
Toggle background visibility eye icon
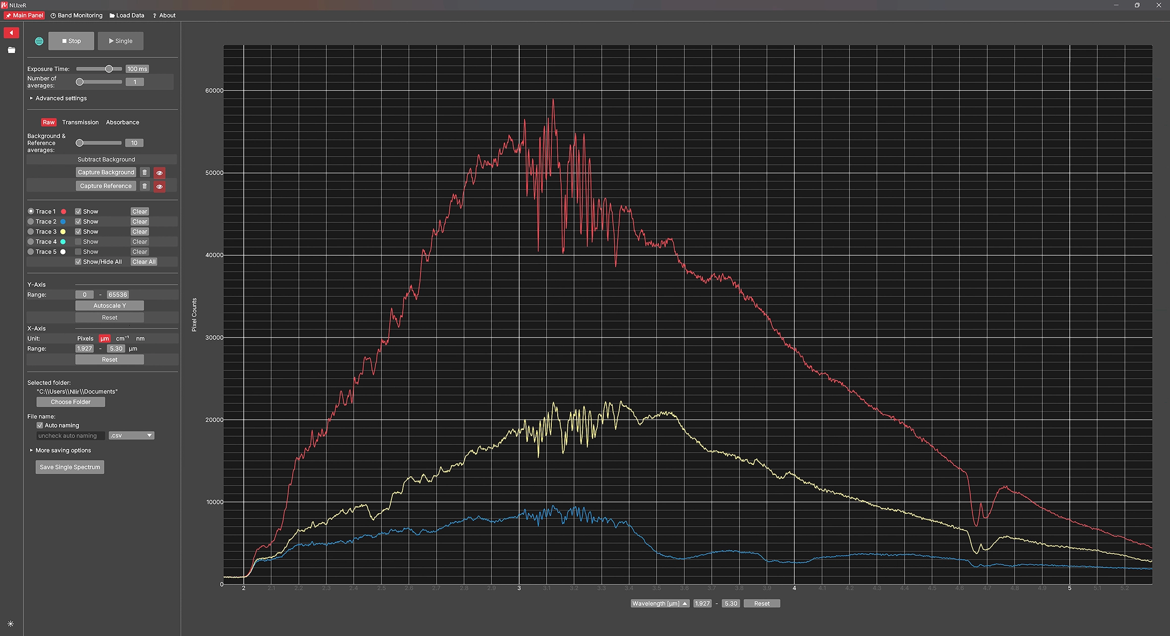(160, 173)
